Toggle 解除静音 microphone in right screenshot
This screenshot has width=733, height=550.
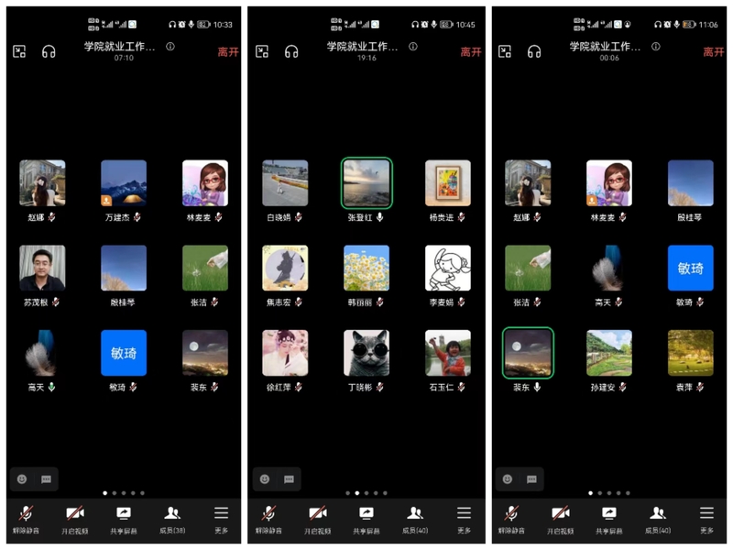[x=511, y=519]
